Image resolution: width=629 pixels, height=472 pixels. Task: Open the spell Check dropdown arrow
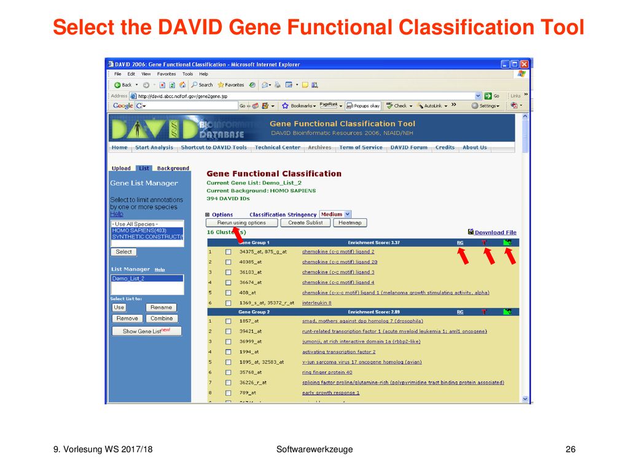point(411,106)
